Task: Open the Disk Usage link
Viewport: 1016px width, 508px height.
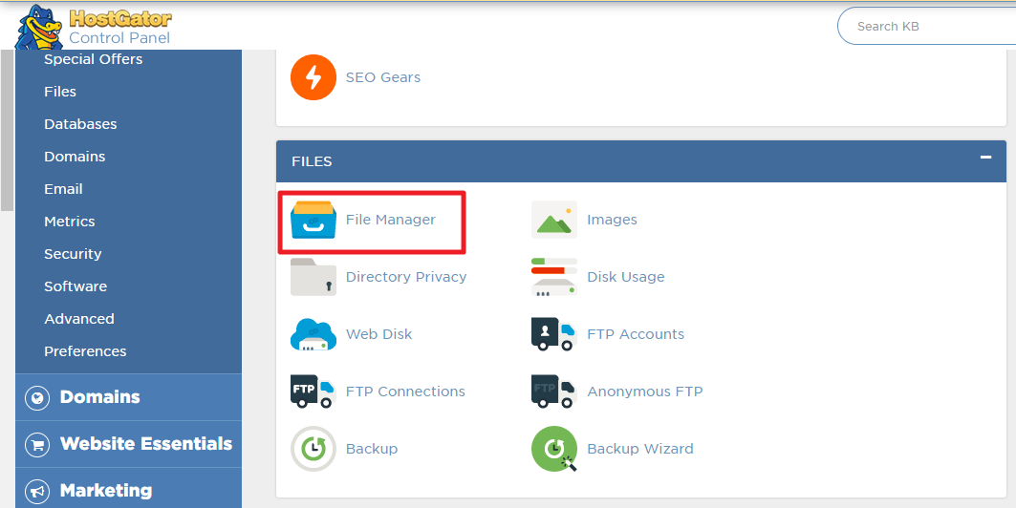Action: click(x=626, y=277)
